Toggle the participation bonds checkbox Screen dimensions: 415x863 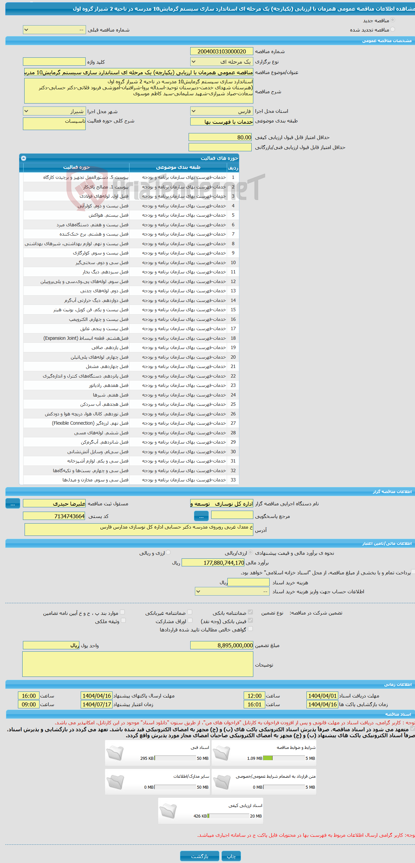190,620
